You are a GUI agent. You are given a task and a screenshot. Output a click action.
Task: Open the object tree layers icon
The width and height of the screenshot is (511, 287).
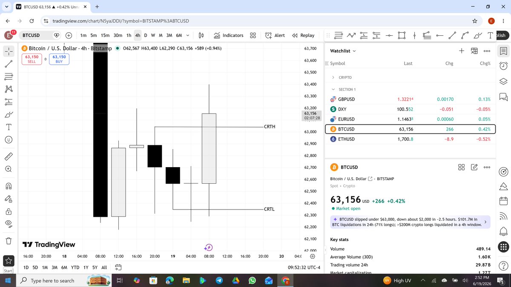pos(503,81)
